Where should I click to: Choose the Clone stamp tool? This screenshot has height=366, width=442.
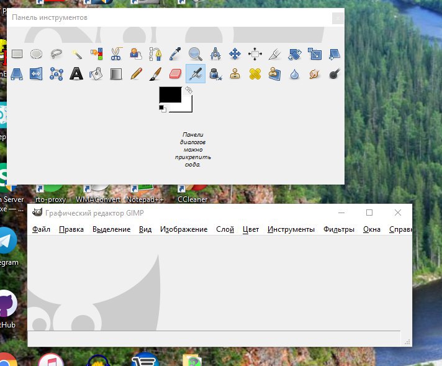point(235,74)
